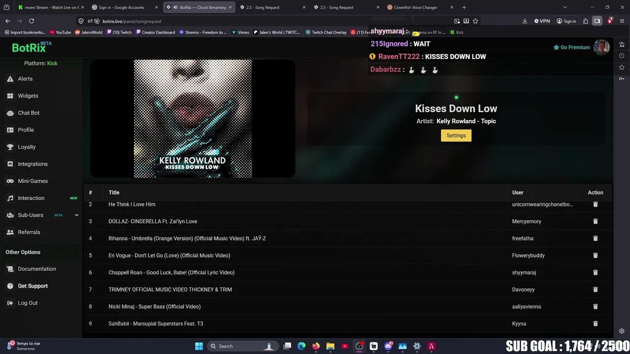Open the YouTube bookmark
Image resolution: width=630 pixels, height=354 pixels.
pyautogui.click(x=61, y=32)
